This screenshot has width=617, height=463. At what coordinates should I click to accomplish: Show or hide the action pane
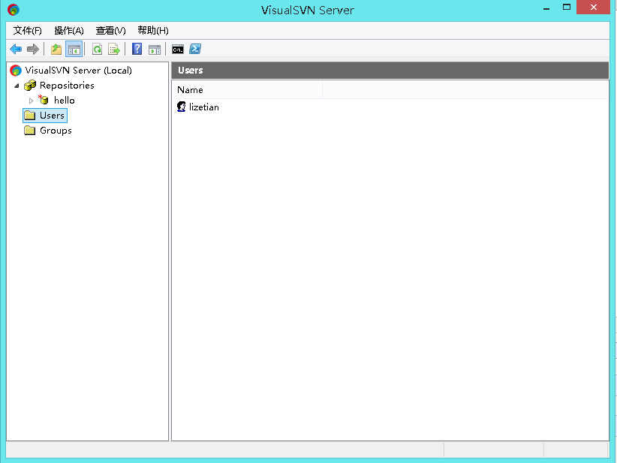(x=155, y=49)
